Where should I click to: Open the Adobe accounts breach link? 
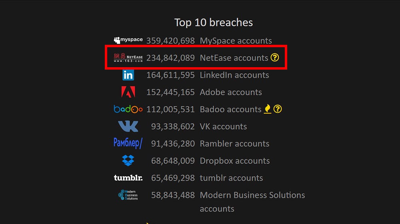click(x=231, y=92)
